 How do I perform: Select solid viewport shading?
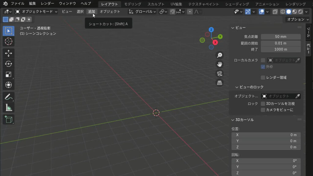tap(289, 12)
